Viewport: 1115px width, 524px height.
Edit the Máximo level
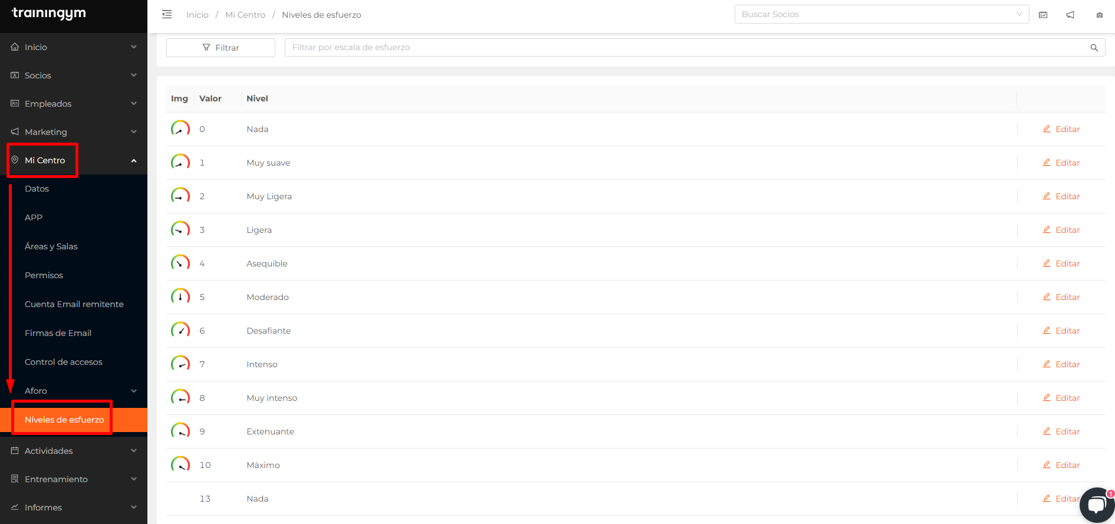pyautogui.click(x=1061, y=465)
